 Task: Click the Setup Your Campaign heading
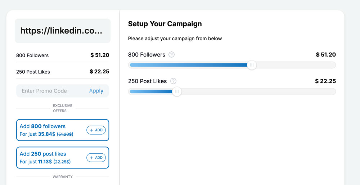[165, 24]
